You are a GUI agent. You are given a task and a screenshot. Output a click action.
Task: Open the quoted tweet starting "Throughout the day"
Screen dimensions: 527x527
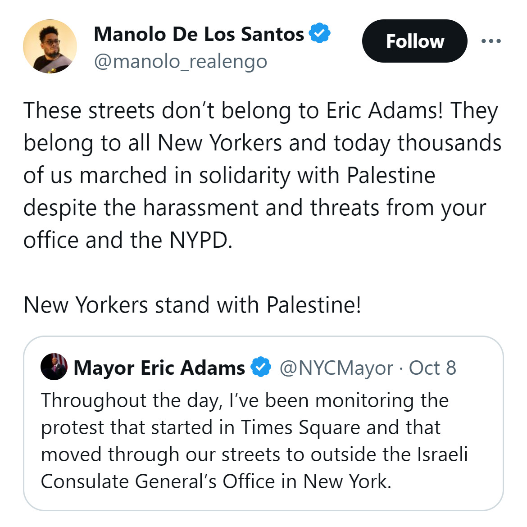click(263, 441)
